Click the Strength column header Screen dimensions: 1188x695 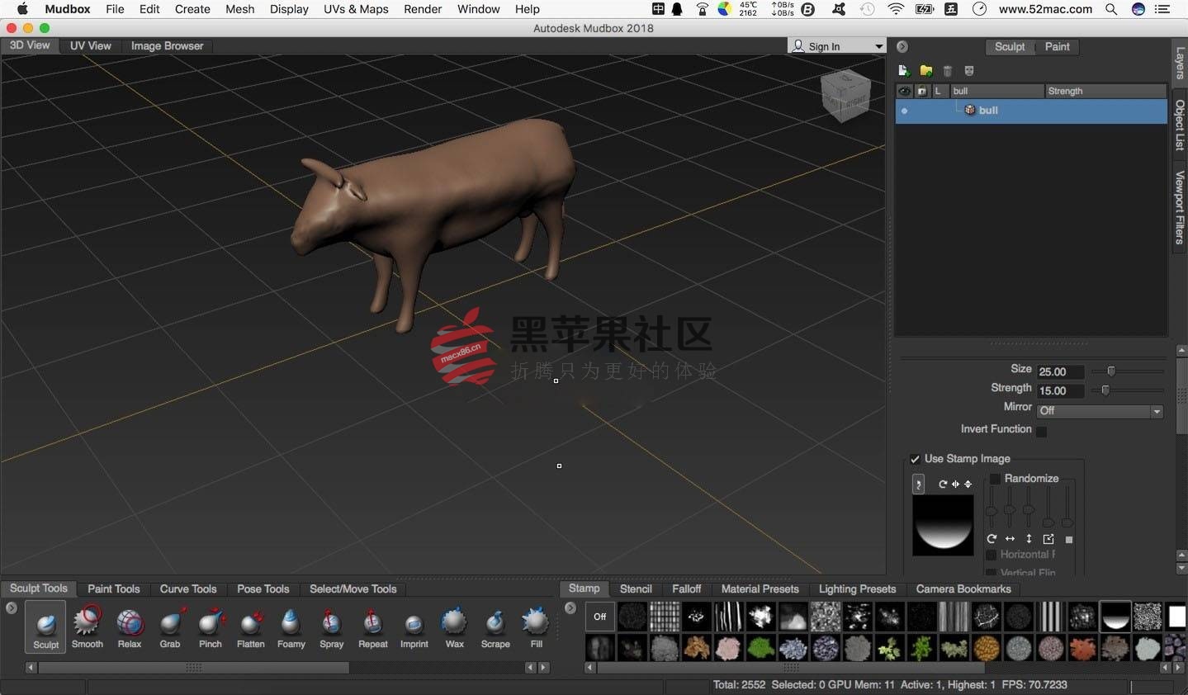click(x=1105, y=91)
